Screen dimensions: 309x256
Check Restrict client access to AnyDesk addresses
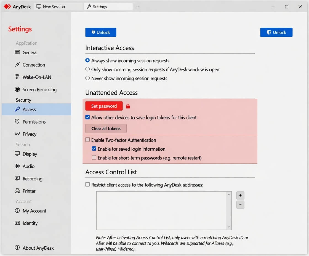click(x=87, y=185)
